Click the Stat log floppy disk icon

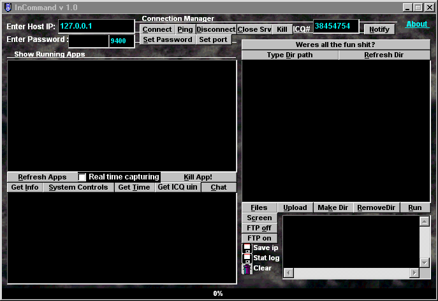tap(247, 258)
